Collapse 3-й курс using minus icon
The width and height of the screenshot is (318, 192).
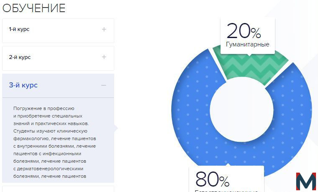pyautogui.click(x=104, y=85)
